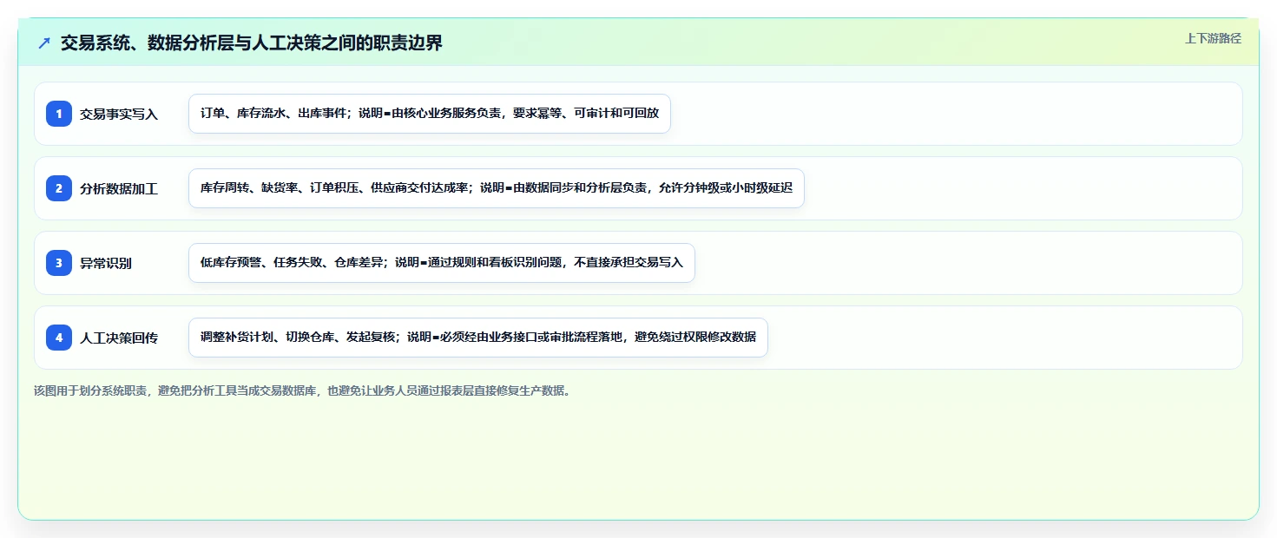1277x538 pixels.
Task: Click the 人工决策回传 step label
Action: click(x=119, y=338)
